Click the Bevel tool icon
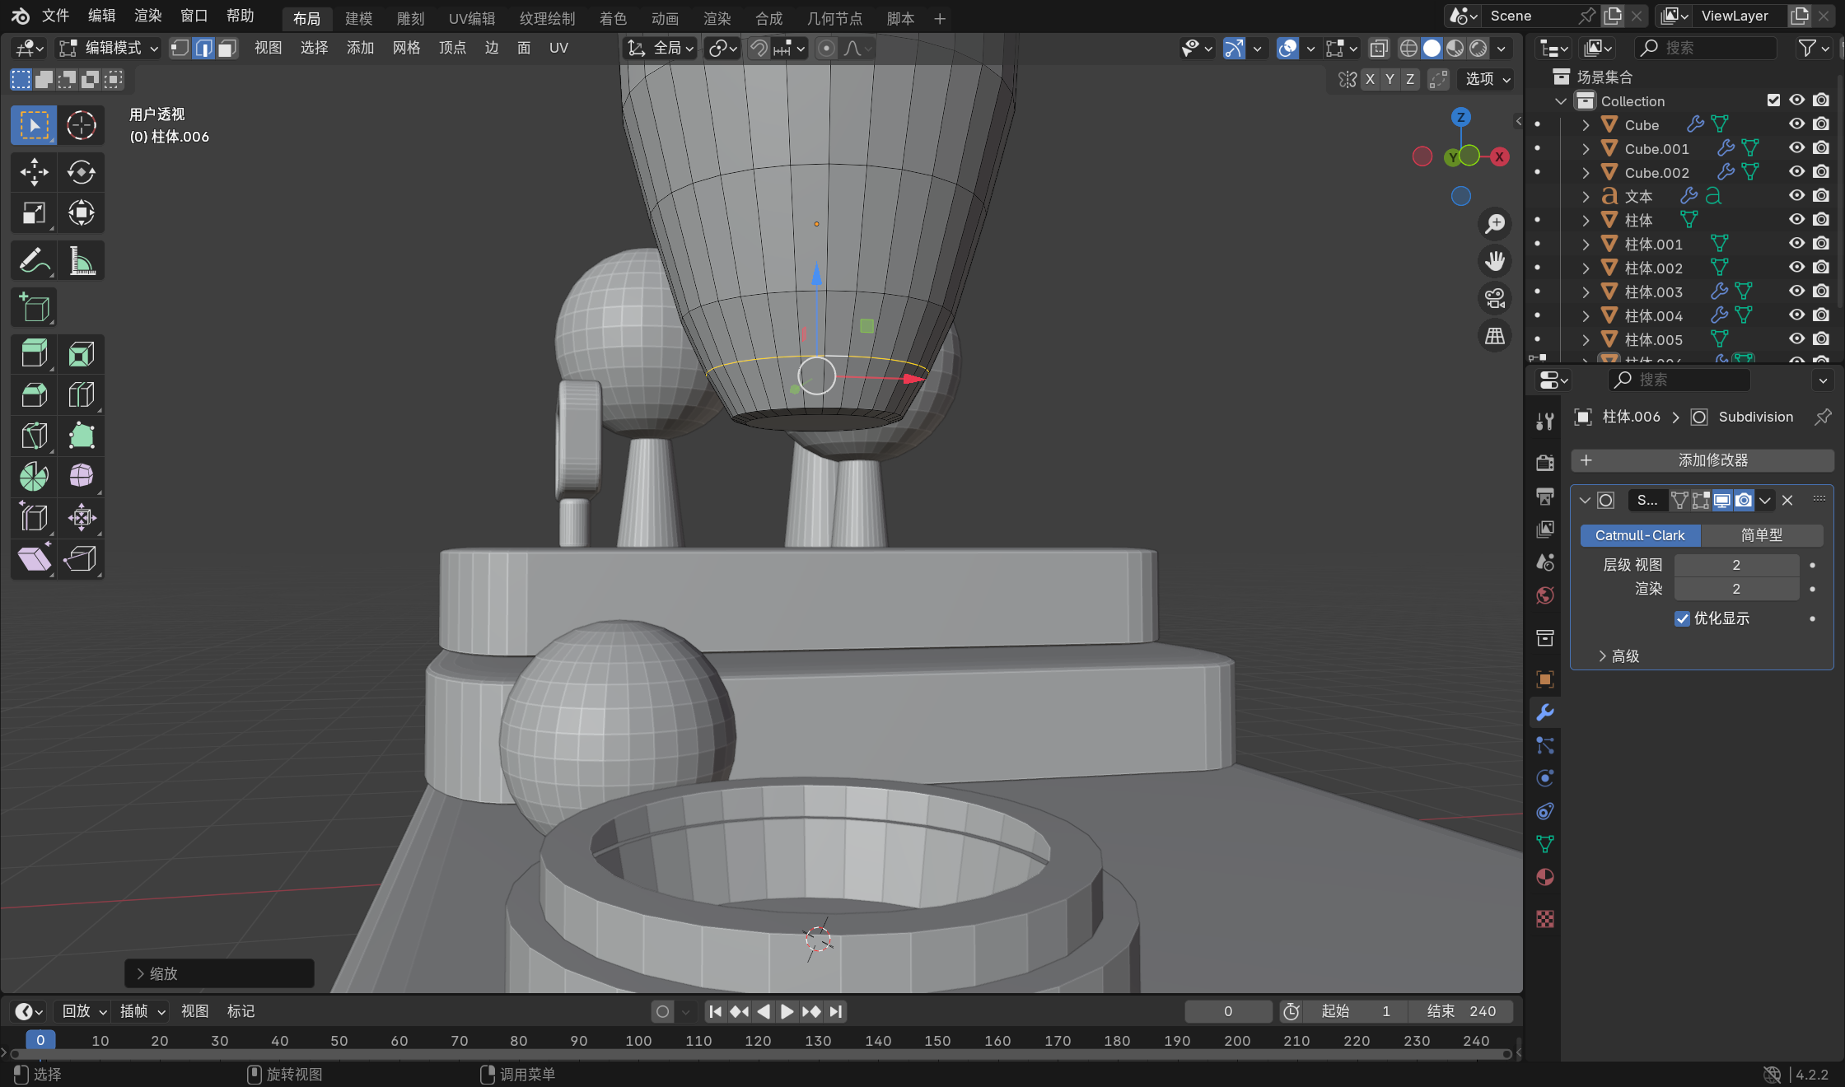 34,395
